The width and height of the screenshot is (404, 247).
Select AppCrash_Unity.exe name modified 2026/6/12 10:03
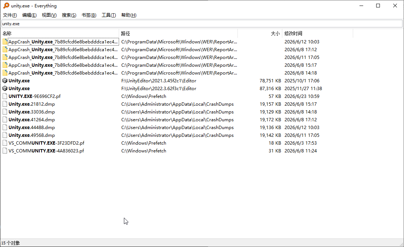[x=63, y=42]
